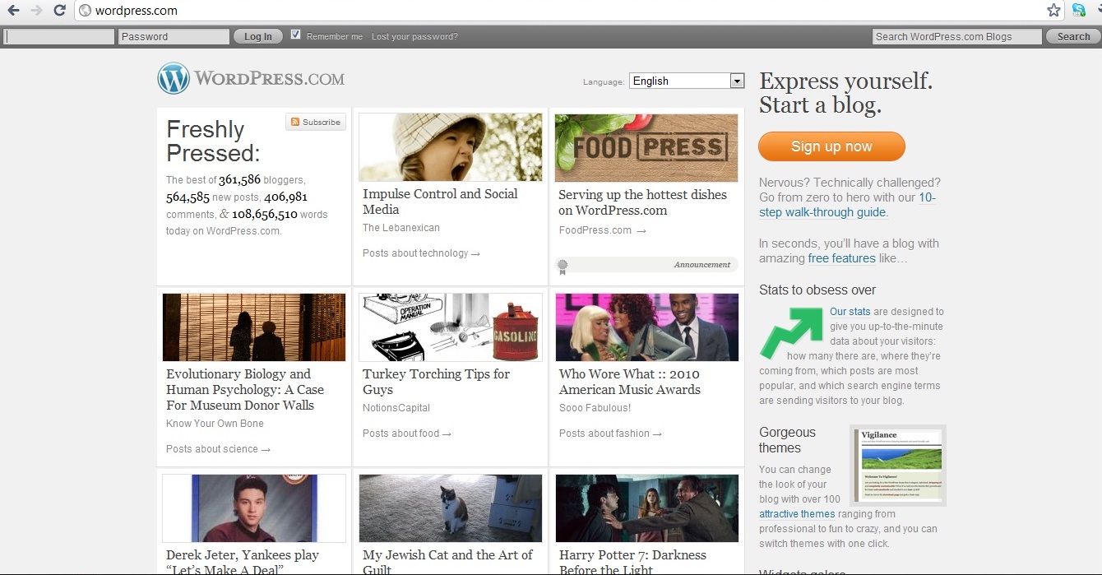Open the 10-step walk-through guide link
This screenshot has height=575, width=1102.
[x=847, y=205]
